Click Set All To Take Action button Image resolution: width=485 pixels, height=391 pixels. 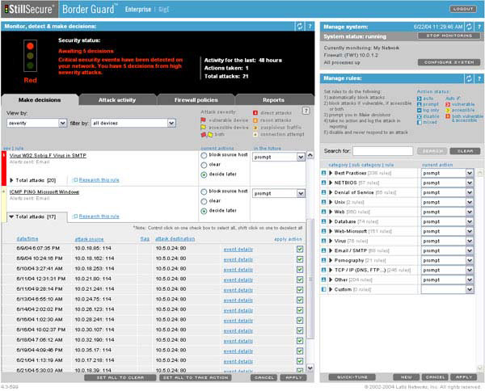point(196,378)
